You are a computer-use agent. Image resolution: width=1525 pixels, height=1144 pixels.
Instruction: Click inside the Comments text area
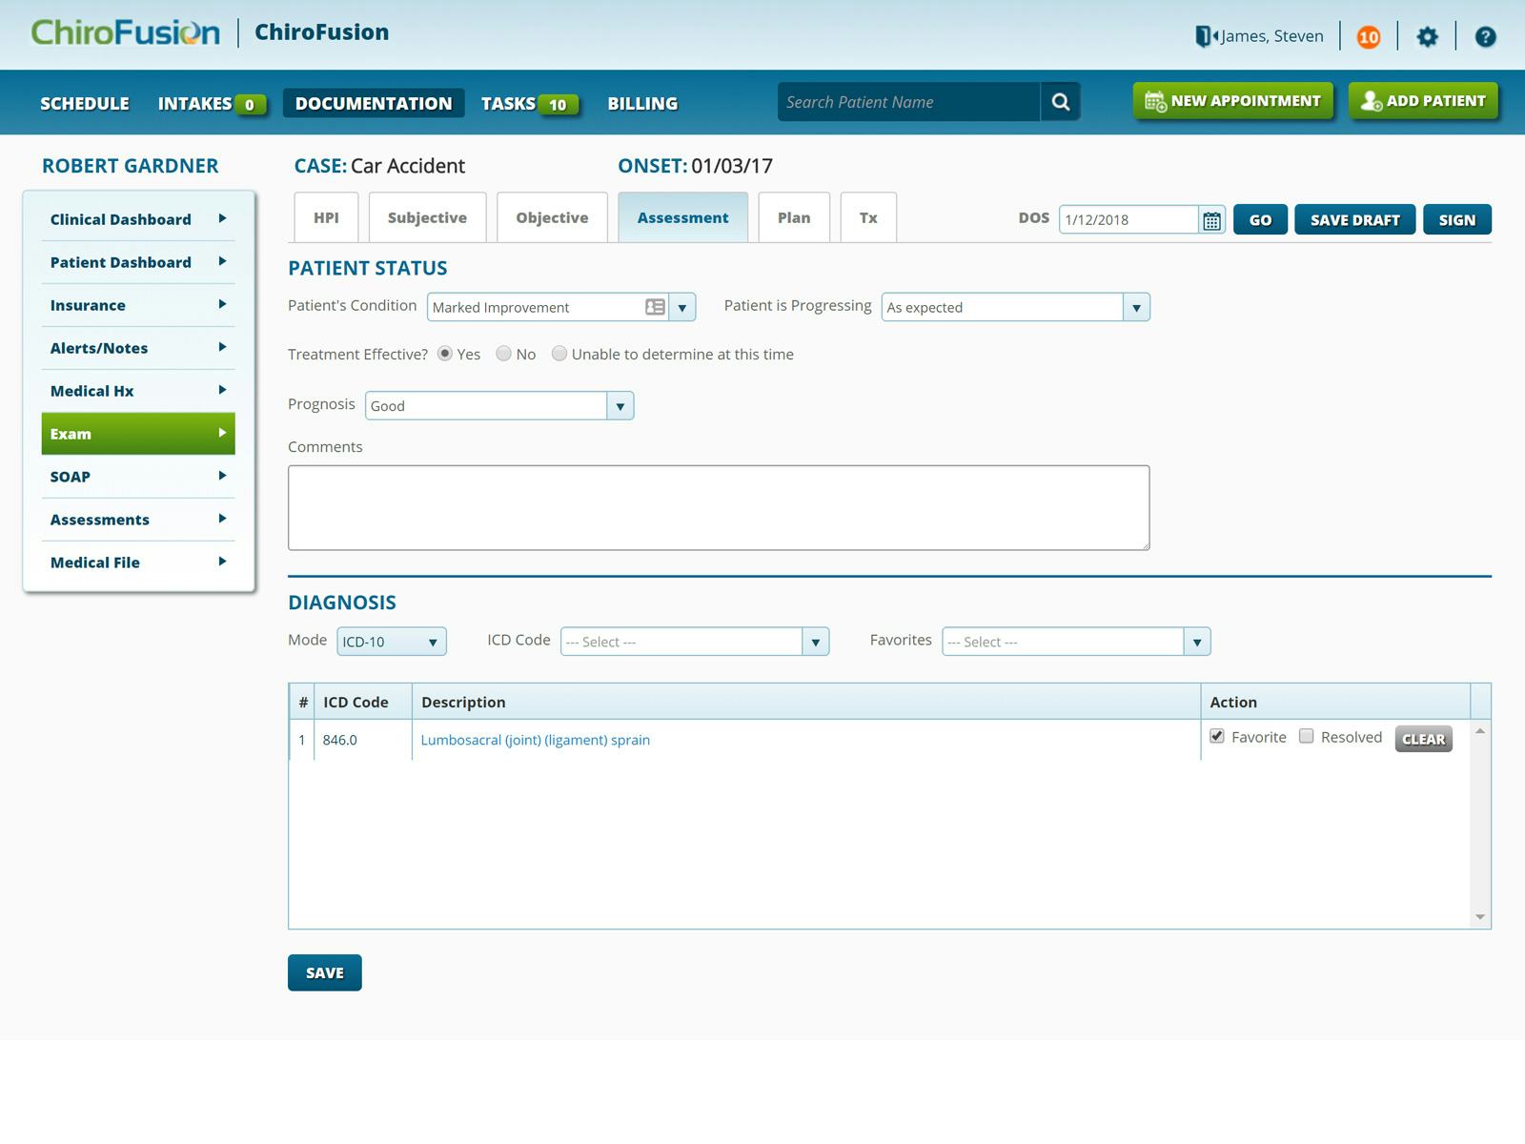click(x=719, y=507)
